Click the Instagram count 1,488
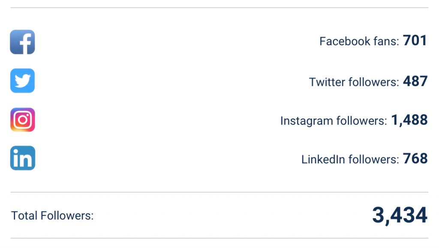The width and height of the screenshot is (439, 248). tap(409, 120)
